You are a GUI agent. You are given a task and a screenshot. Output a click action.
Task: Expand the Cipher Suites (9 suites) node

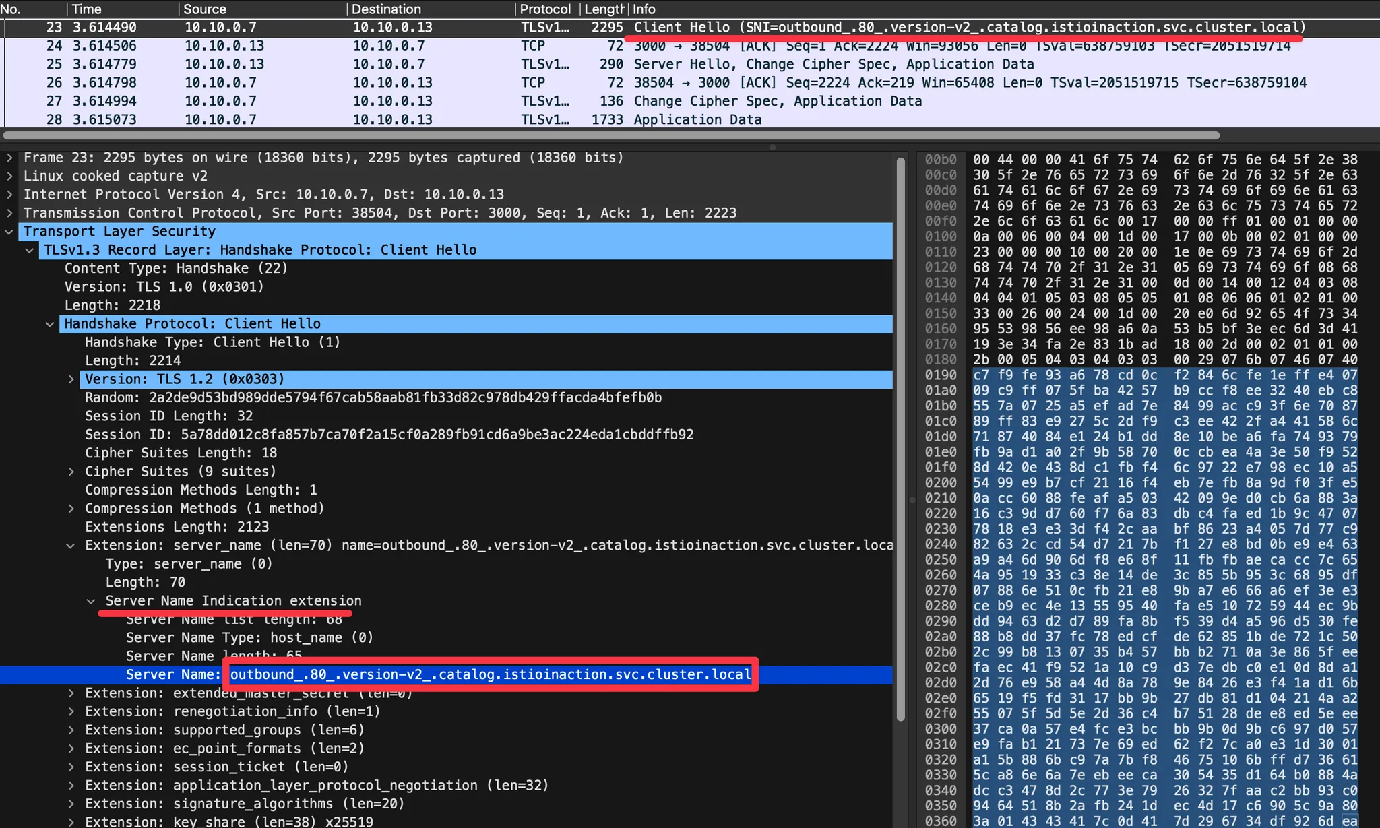click(71, 472)
